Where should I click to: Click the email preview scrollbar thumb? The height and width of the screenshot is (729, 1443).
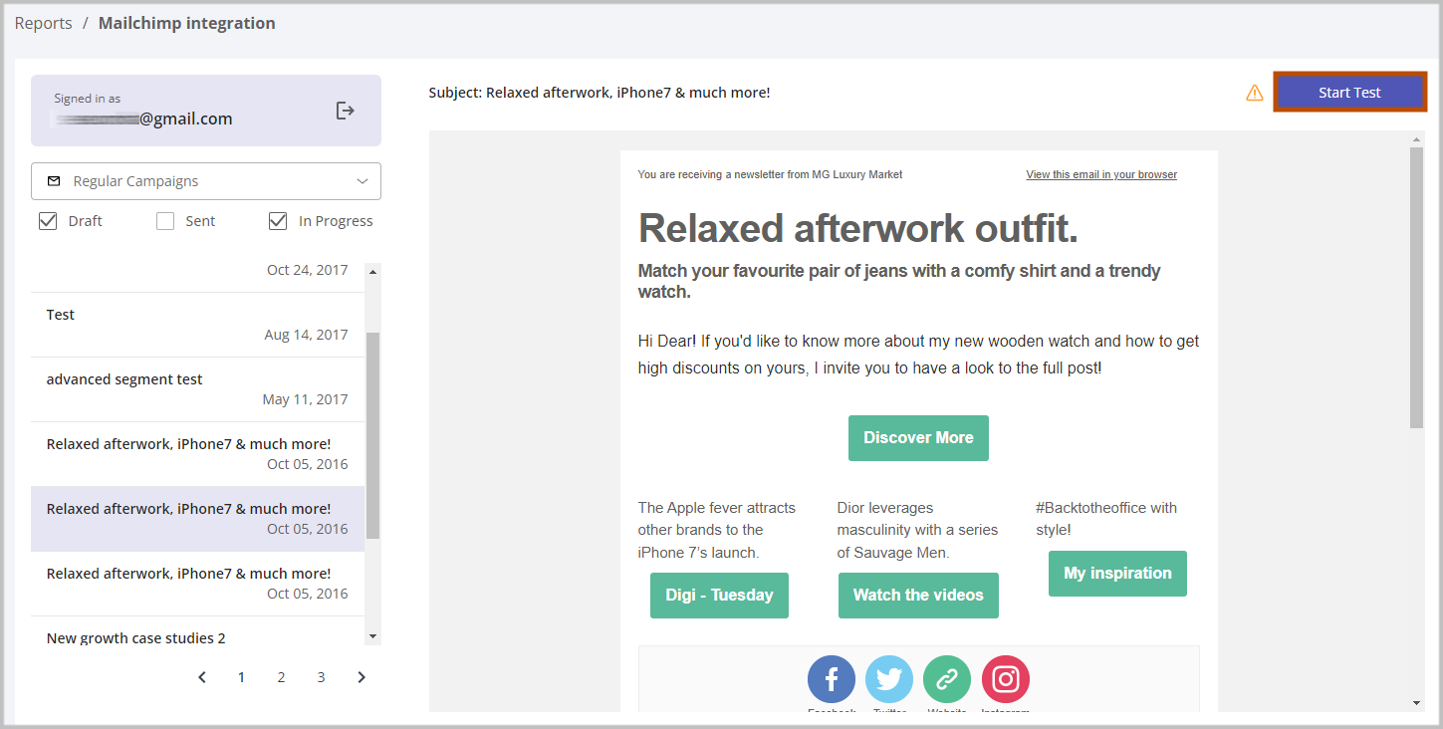[1417, 288]
